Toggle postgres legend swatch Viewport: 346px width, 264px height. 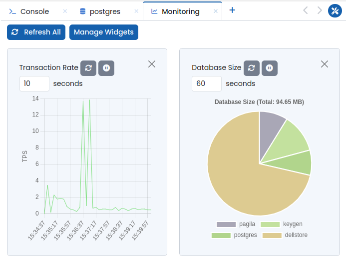click(x=221, y=235)
